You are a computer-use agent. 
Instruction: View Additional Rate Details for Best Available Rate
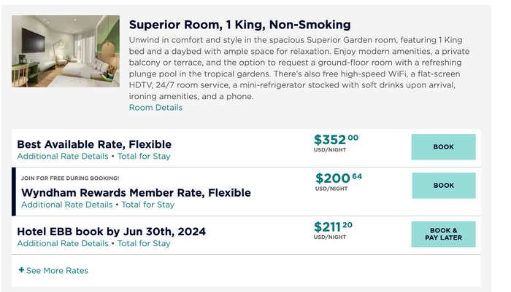tap(63, 157)
